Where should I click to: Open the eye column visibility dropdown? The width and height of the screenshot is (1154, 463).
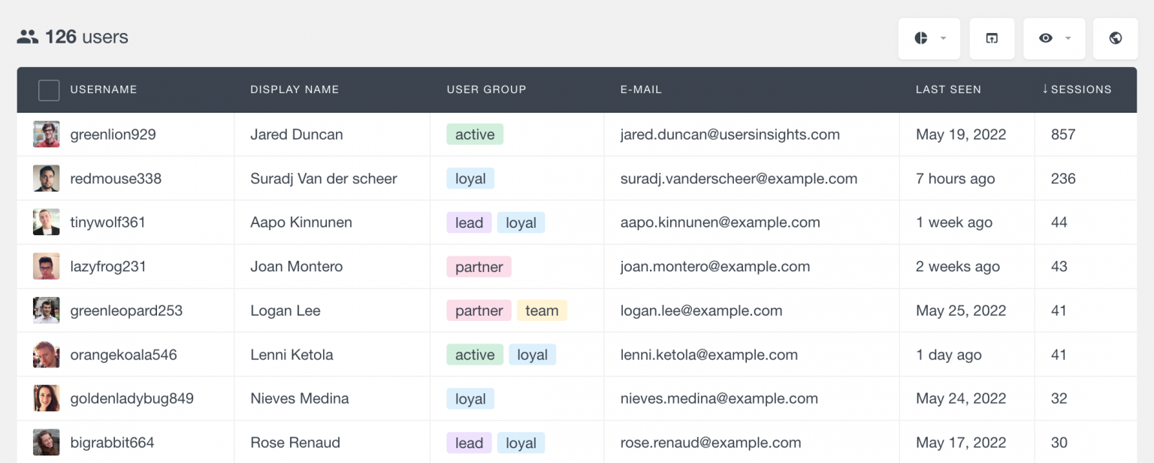[1053, 38]
